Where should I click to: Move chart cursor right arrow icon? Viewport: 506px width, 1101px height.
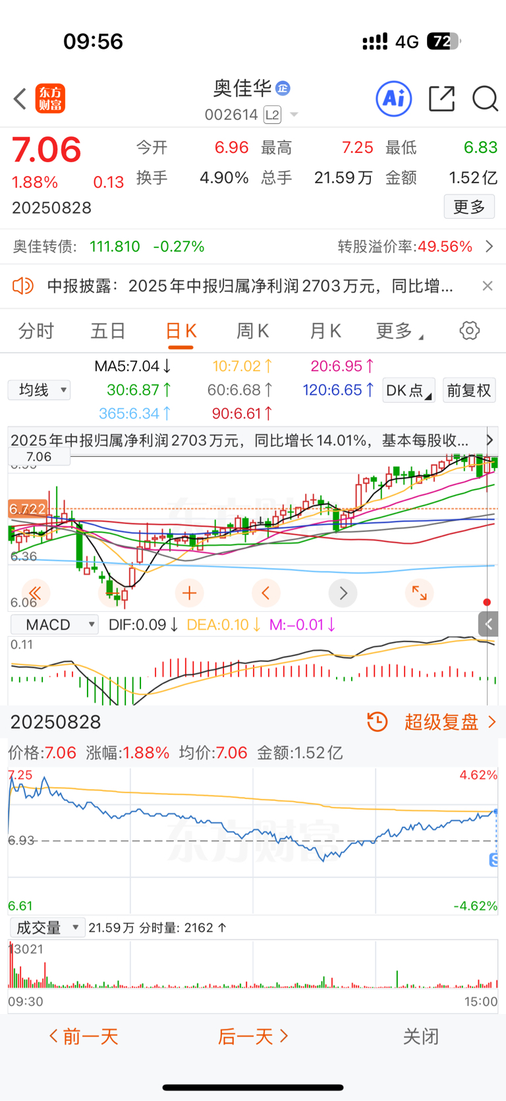(343, 593)
